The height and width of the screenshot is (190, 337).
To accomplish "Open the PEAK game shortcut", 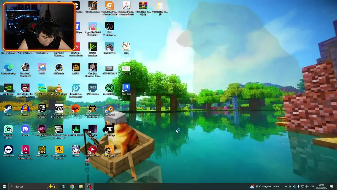I will tap(42, 69).
